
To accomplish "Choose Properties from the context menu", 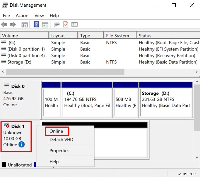I will tap(59, 151).
